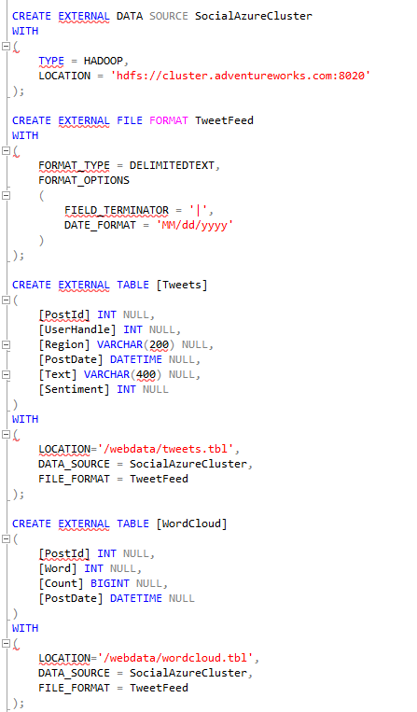Collapse the WordCloud column definition block

6,538
